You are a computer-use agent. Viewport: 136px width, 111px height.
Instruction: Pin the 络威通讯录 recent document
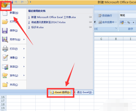pos(90,22)
